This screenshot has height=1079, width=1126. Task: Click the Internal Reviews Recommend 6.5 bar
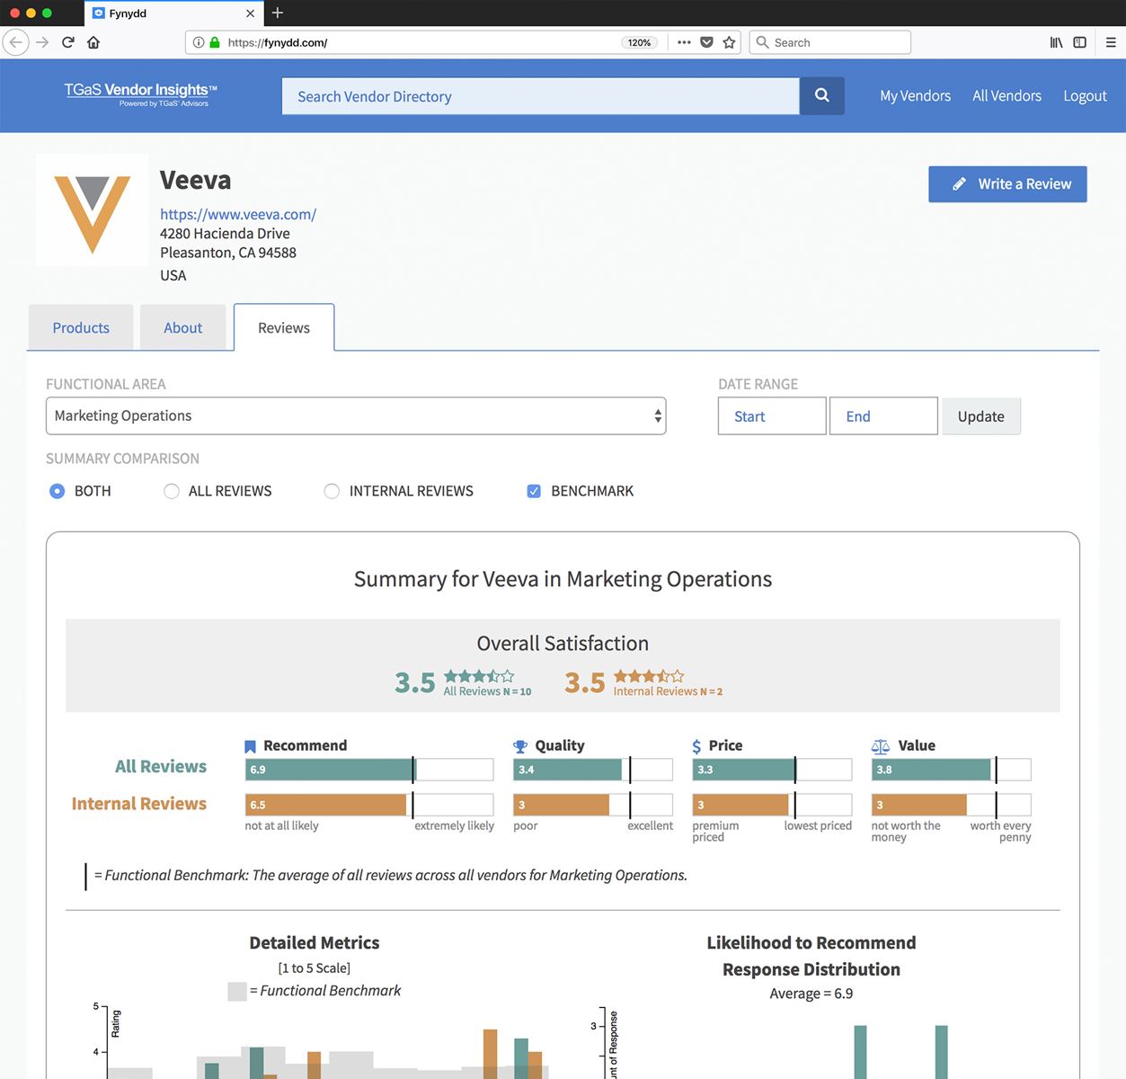[x=325, y=805]
